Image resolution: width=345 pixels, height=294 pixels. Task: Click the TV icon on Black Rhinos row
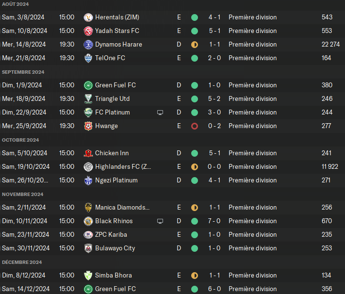click(160, 221)
